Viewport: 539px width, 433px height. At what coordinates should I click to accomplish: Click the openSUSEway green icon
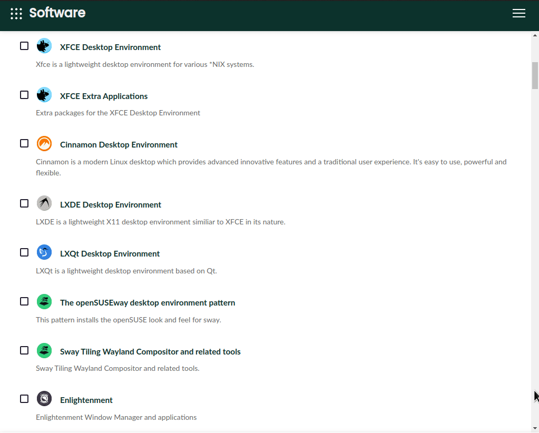pos(44,302)
